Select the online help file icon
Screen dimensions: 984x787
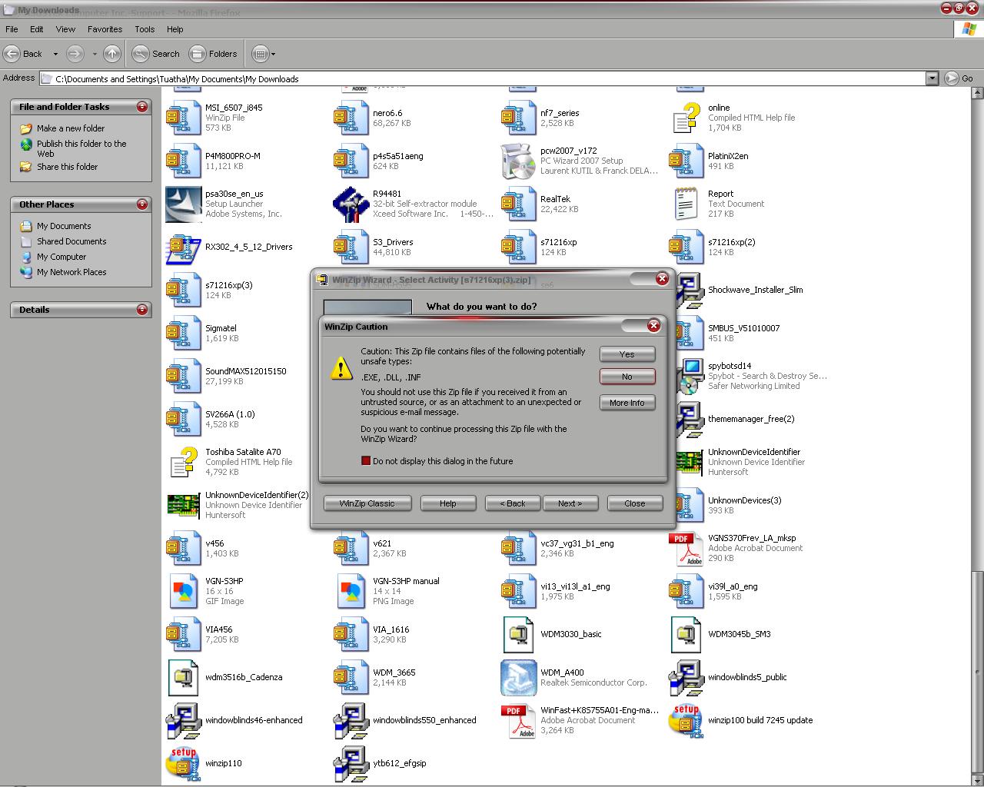(x=686, y=118)
